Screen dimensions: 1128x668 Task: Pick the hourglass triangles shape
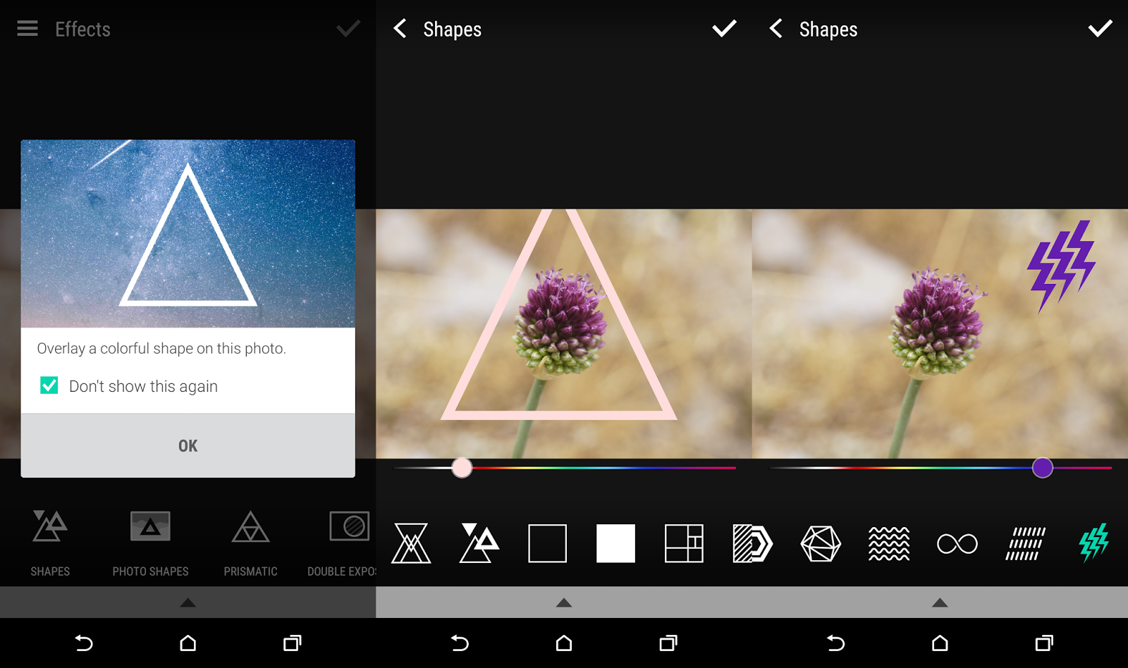click(x=411, y=543)
